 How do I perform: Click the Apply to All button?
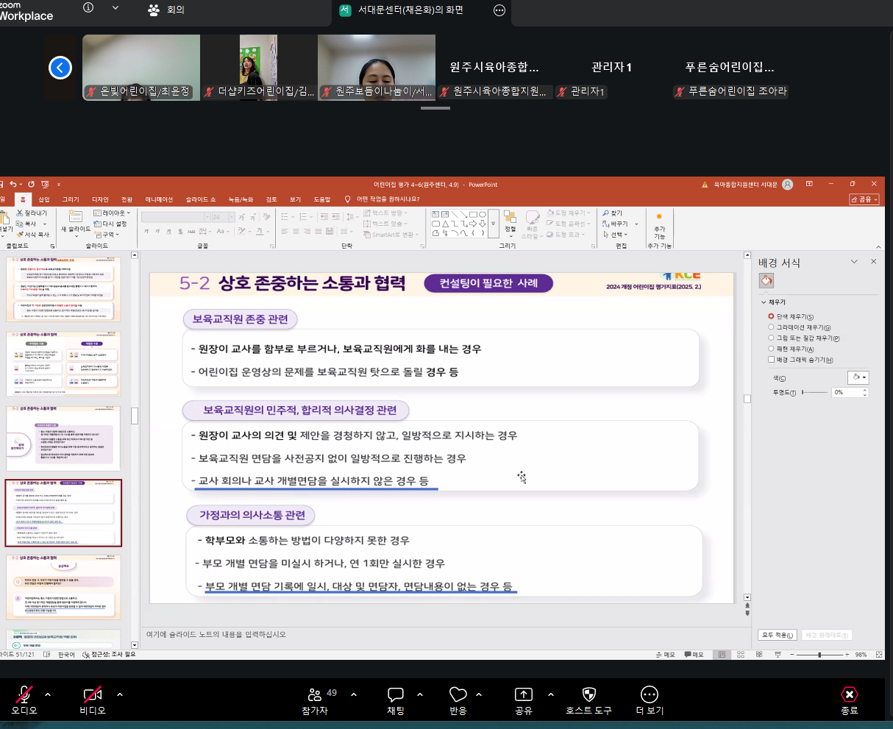coord(777,635)
